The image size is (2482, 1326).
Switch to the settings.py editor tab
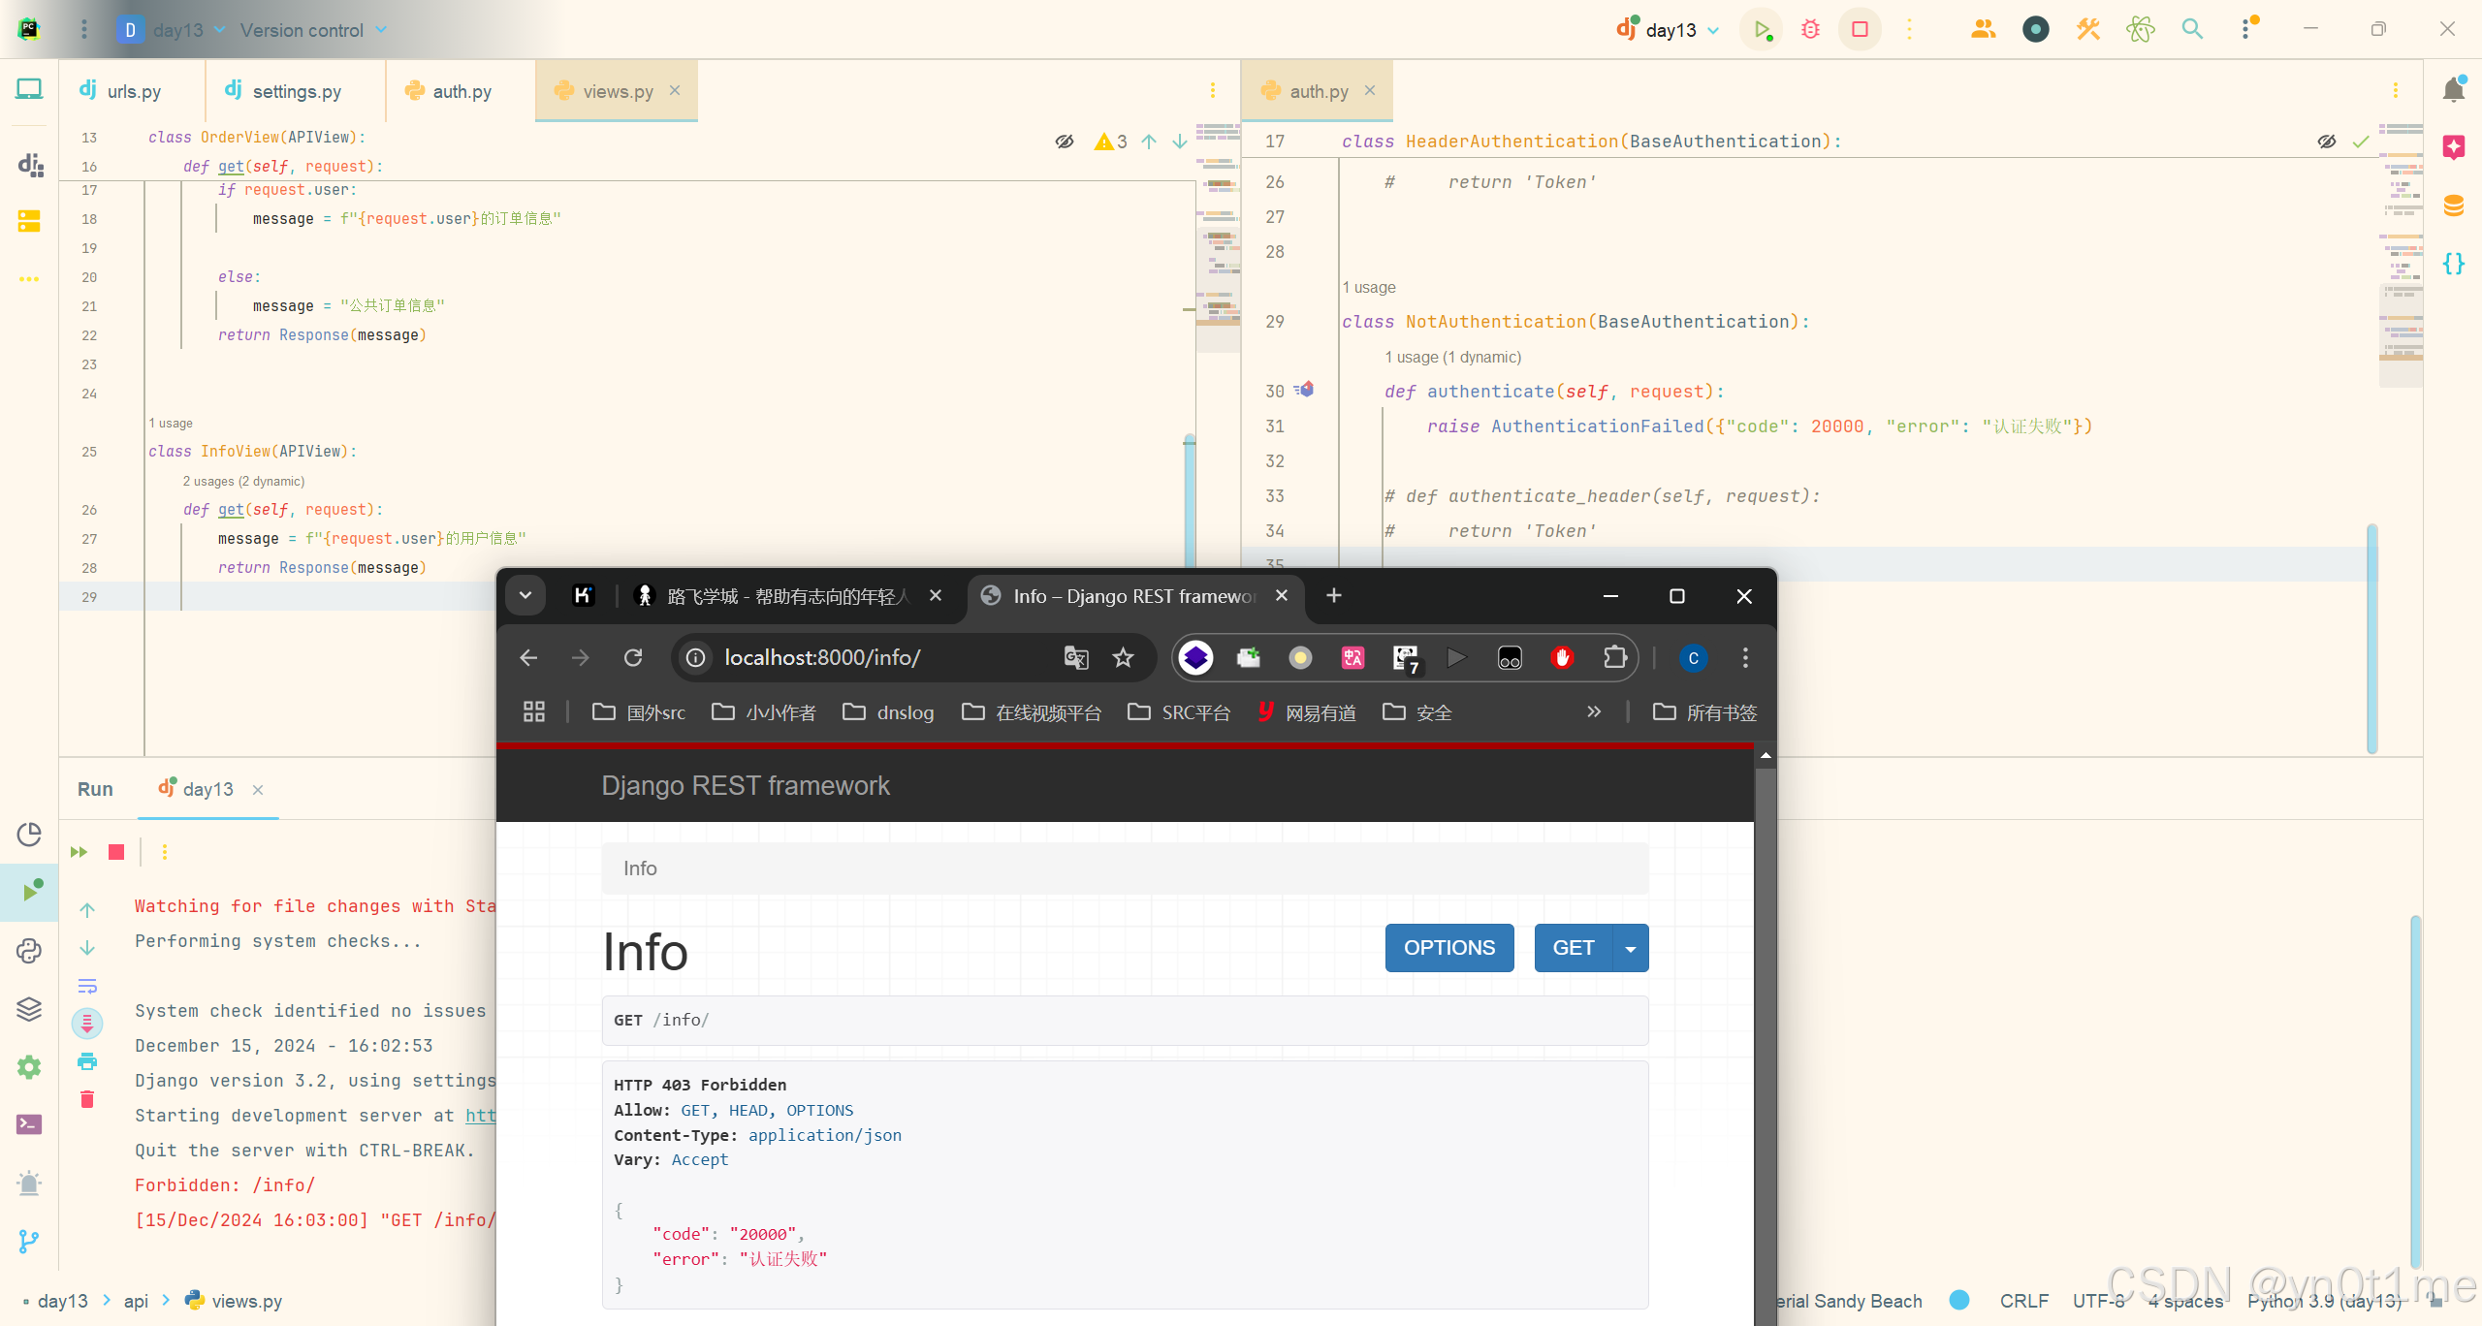(x=296, y=91)
